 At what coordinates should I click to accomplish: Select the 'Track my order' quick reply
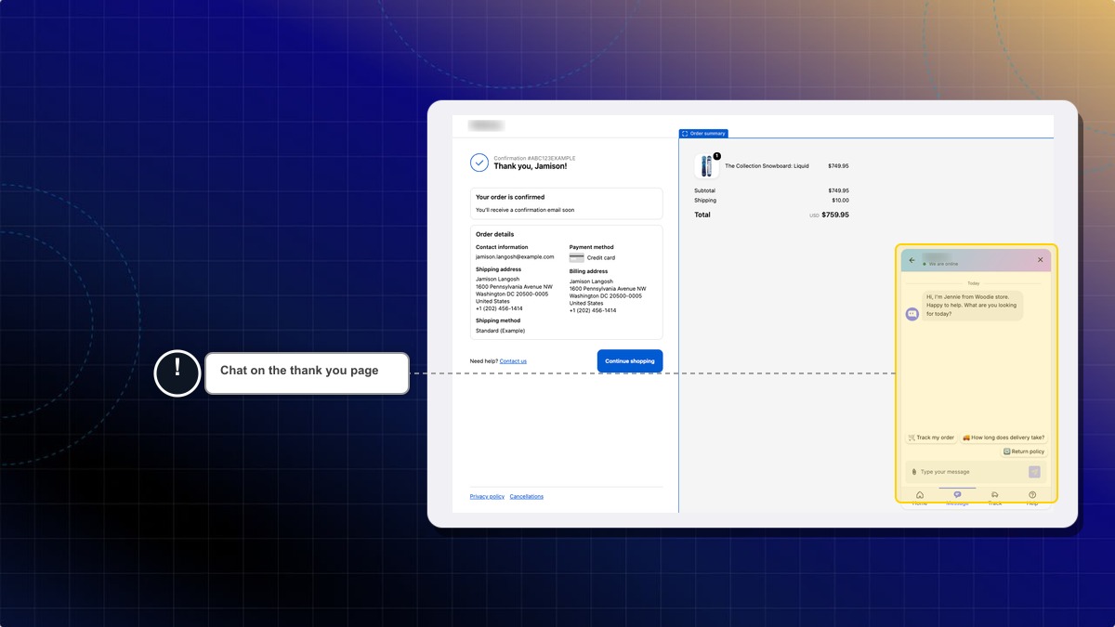pyautogui.click(x=931, y=438)
